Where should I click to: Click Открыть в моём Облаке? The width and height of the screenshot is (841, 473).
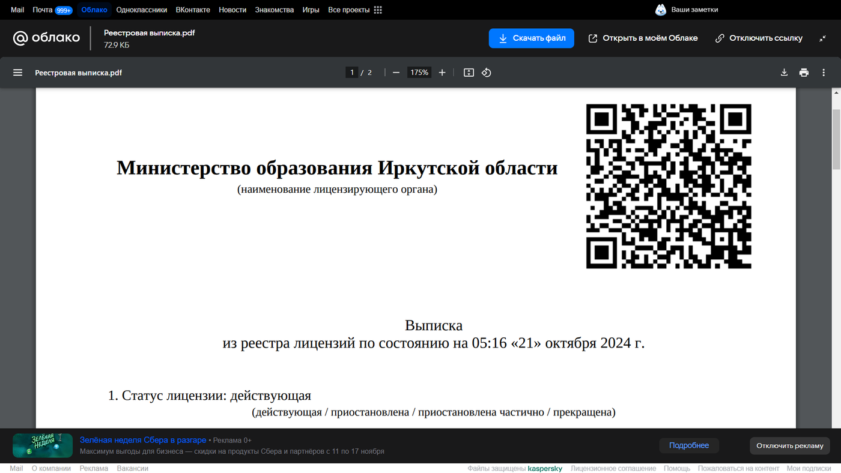[643, 38]
